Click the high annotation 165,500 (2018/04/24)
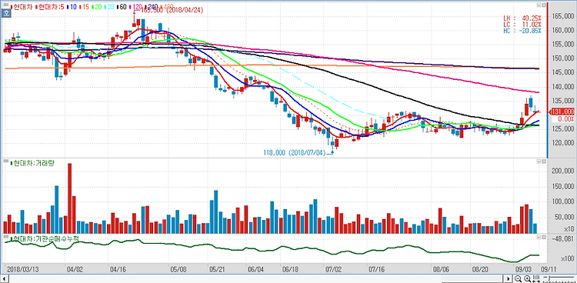 point(172,10)
